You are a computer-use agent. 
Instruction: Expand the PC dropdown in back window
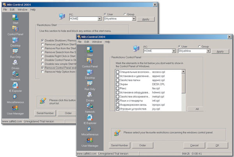[99, 19]
